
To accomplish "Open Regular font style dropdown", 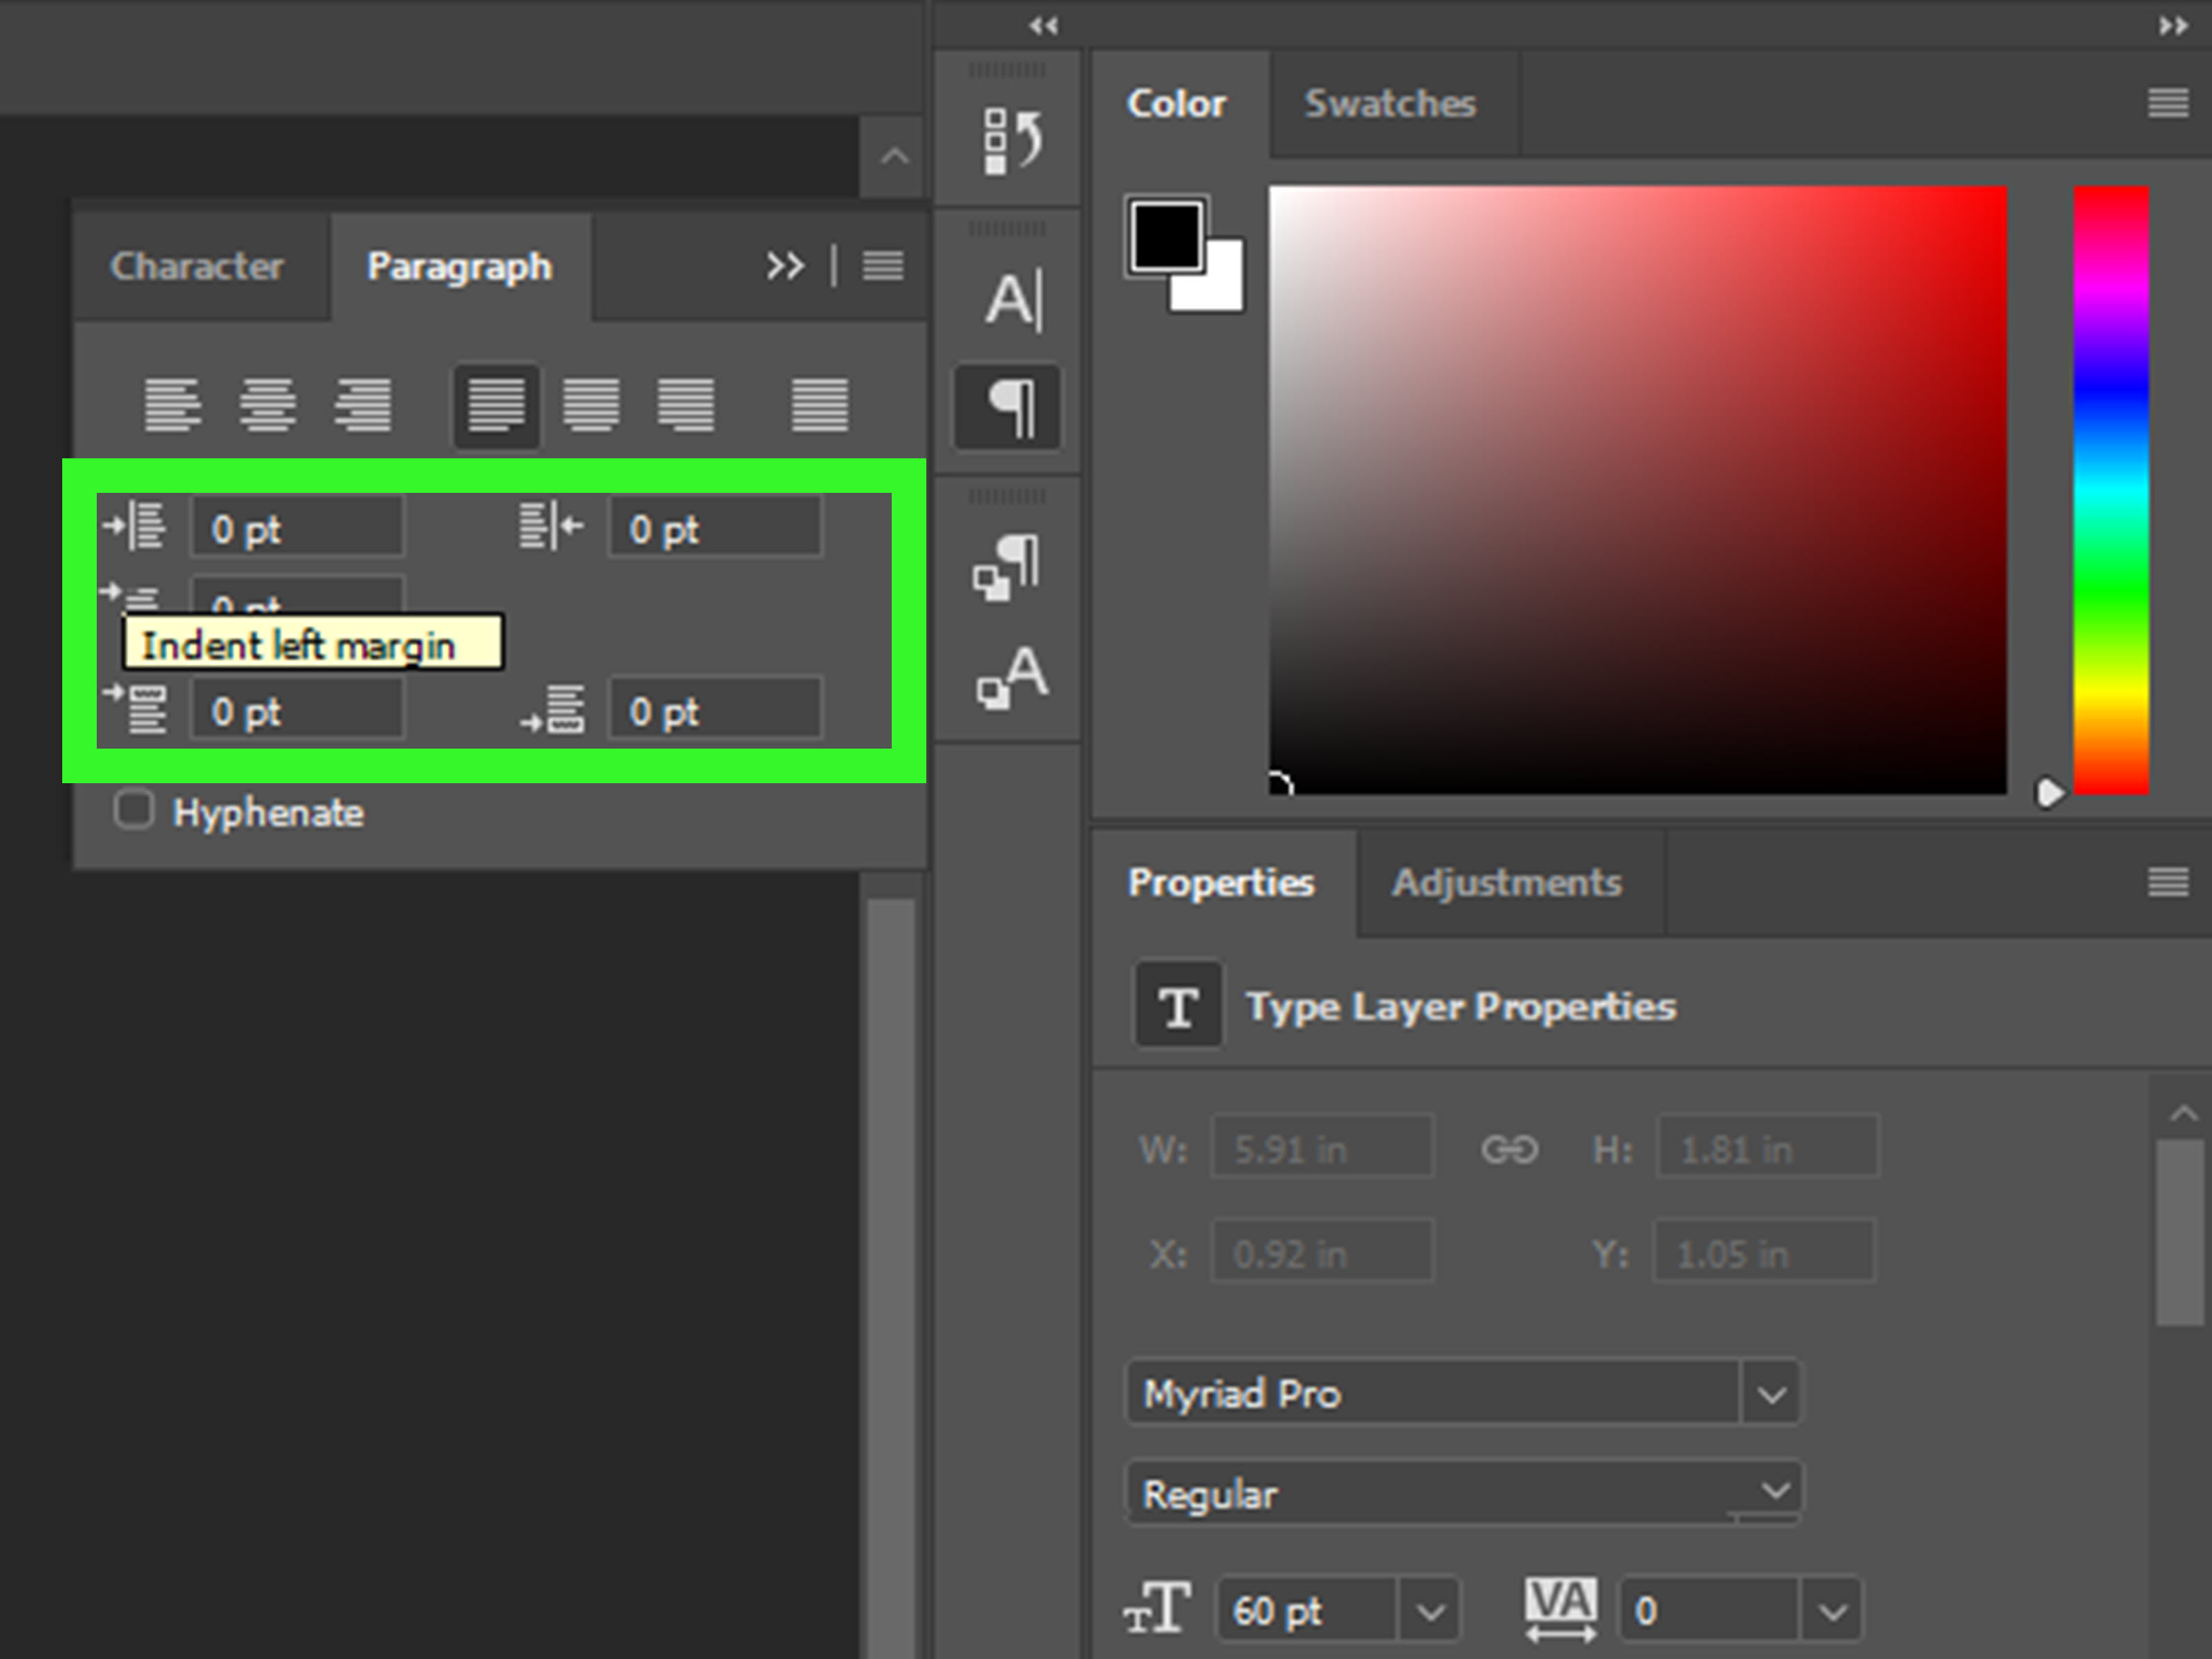I will 1774,1490.
